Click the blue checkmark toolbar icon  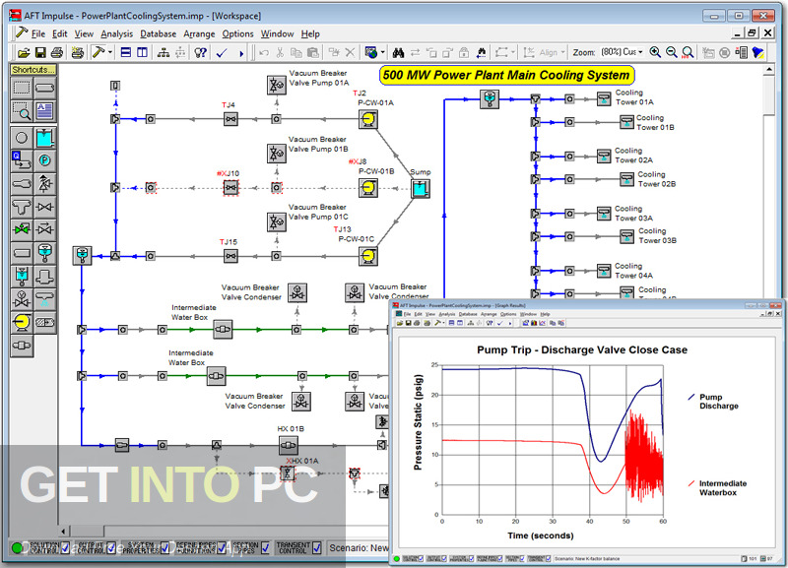click(x=222, y=52)
